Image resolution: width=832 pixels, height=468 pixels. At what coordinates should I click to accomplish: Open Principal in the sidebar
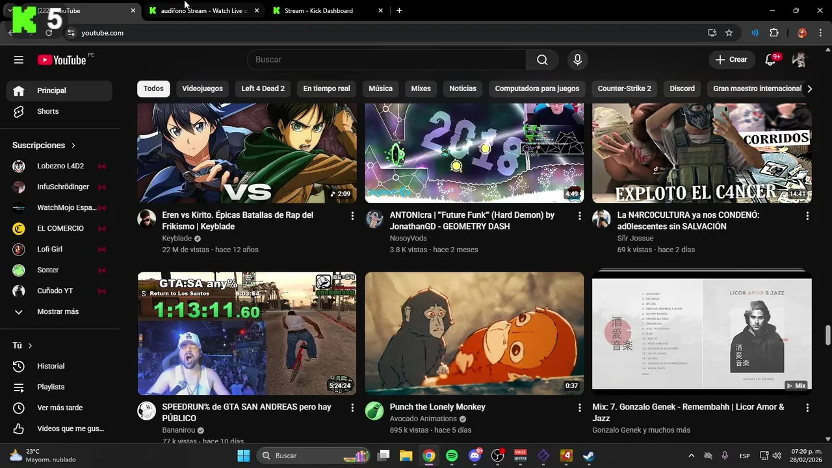59,90
